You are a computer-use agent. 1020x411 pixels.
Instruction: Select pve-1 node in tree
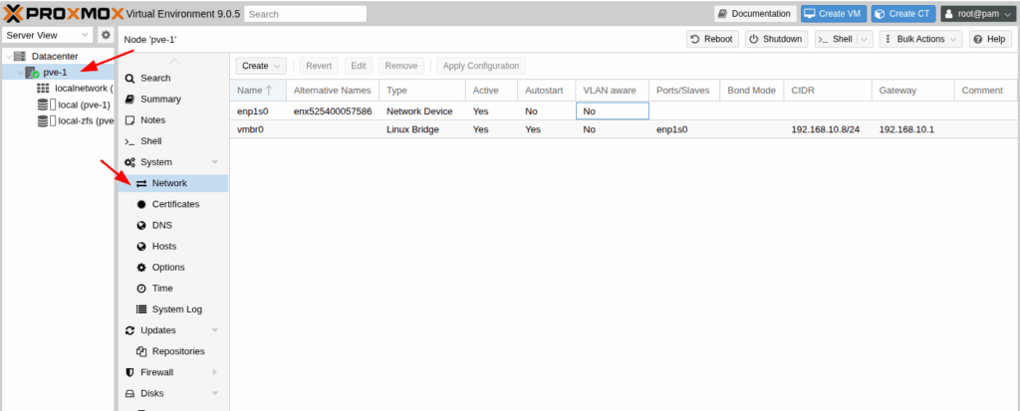(55, 73)
